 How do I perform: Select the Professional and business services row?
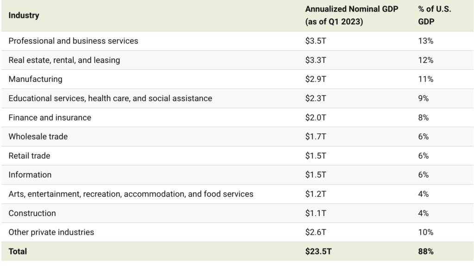pyautogui.click(x=73, y=41)
